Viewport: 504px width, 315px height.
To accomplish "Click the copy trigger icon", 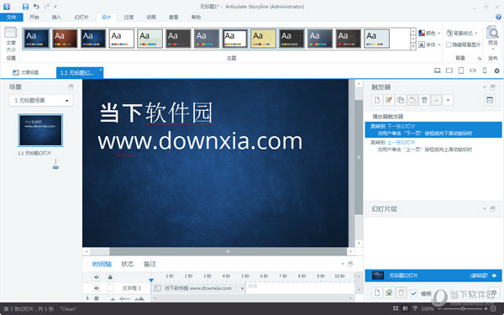I will pos(401,100).
